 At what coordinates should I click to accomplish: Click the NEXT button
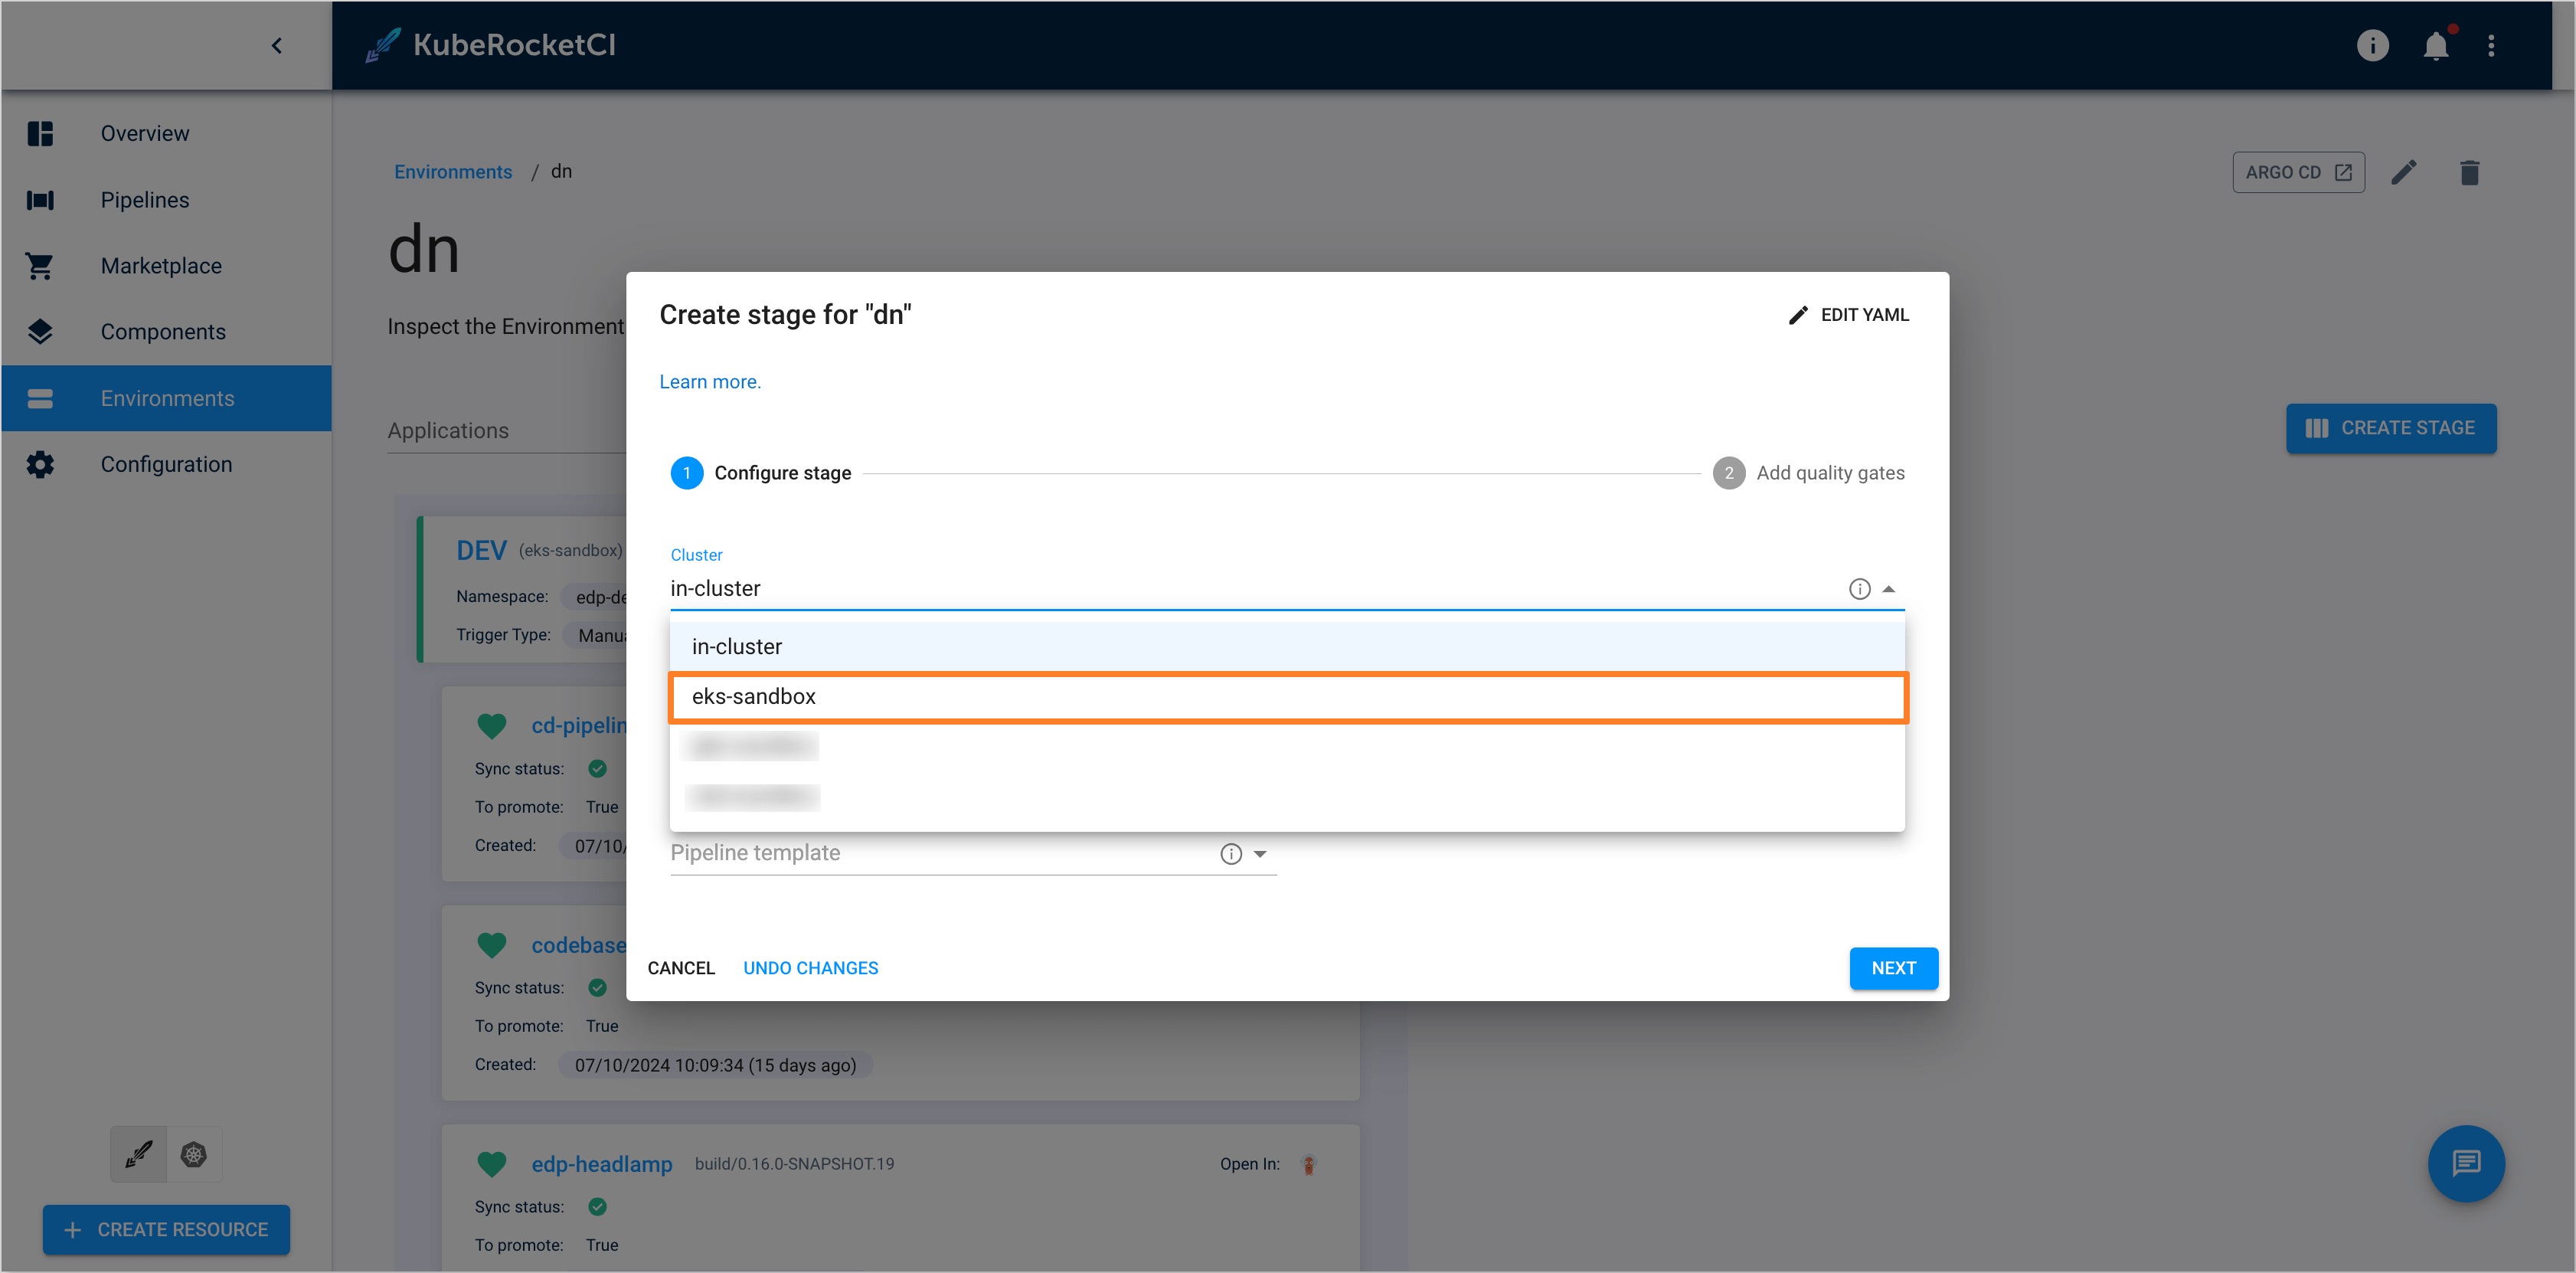1893,967
